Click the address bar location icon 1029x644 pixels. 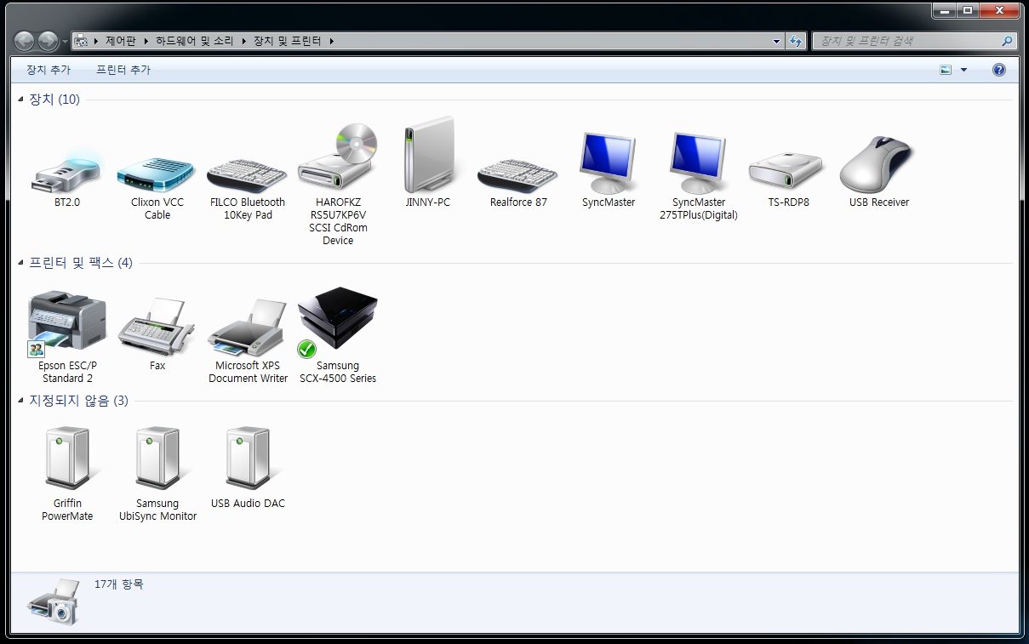click(81, 41)
